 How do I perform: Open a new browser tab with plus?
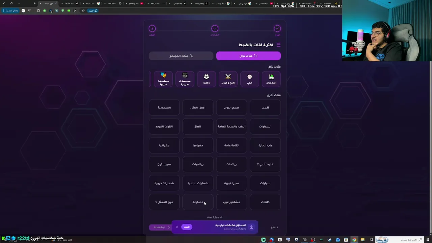pos(34,3)
